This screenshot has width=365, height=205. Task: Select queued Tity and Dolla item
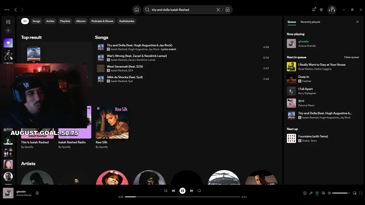[x=323, y=115]
